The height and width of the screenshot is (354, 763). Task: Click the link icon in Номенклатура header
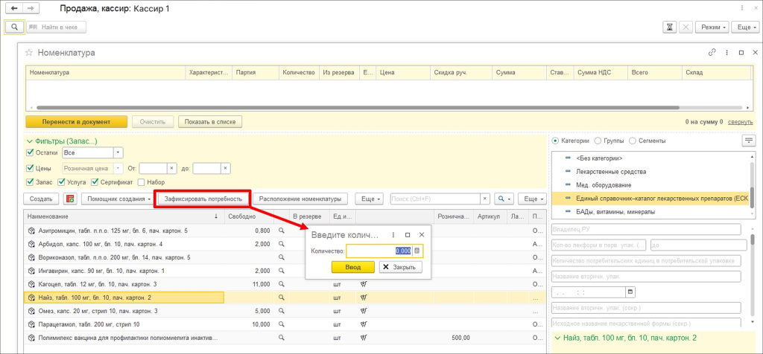(712, 53)
